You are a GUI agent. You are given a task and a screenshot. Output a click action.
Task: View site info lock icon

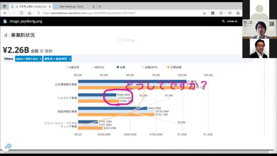[x=39, y=13]
